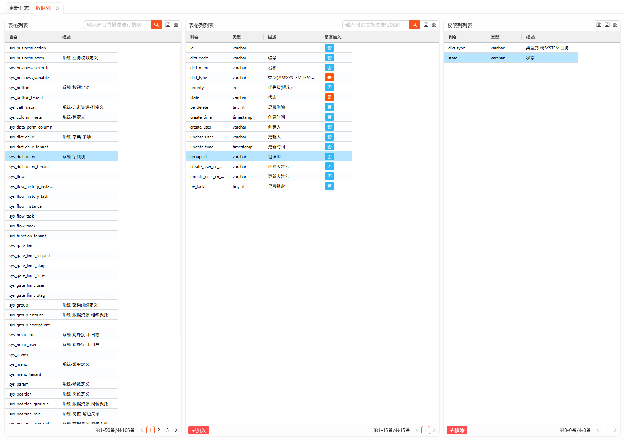Toggle 是否加入 badge for dict_type row
This screenshot has width=624, height=440.
[329, 78]
